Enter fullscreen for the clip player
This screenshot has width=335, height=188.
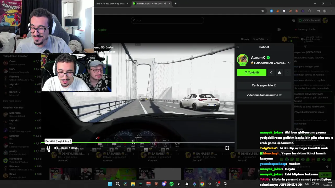coord(227,148)
